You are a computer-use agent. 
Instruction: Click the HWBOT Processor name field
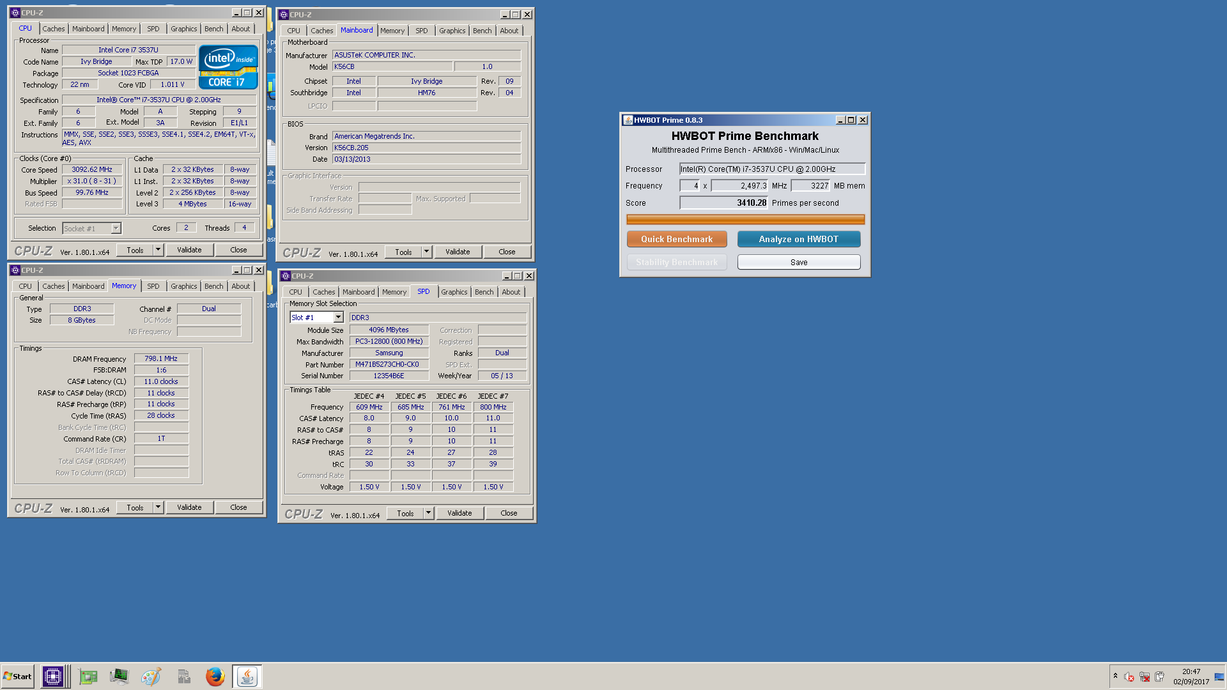772,169
